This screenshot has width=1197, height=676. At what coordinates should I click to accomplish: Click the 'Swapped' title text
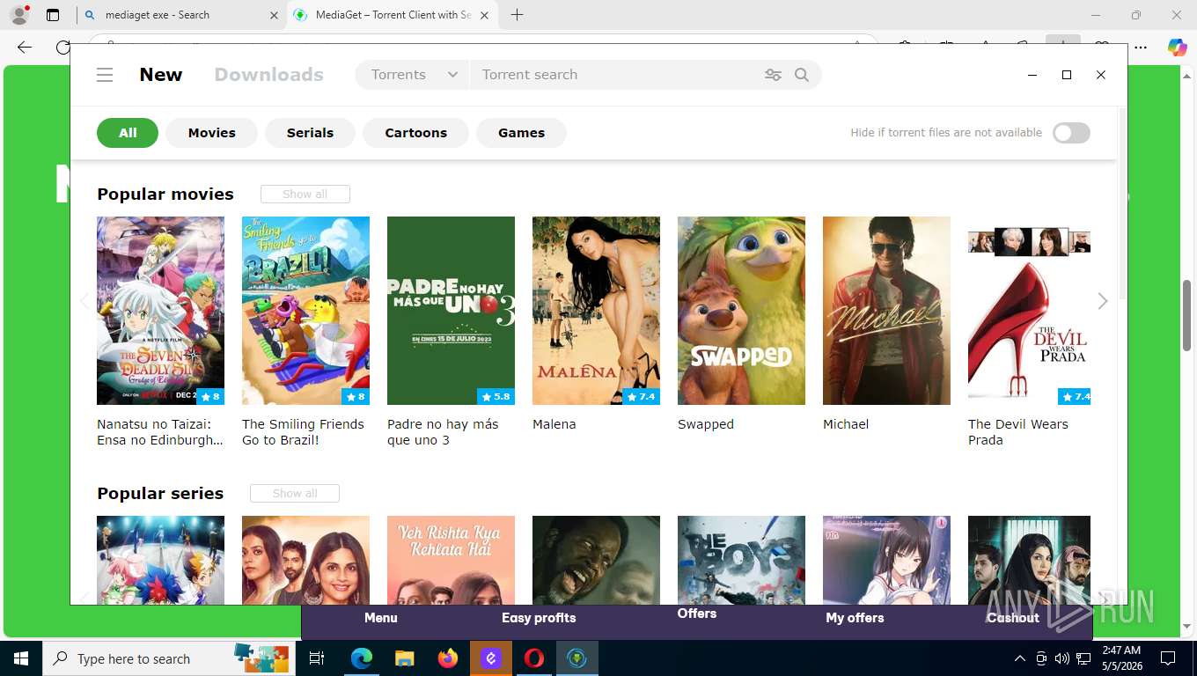[706, 424]
